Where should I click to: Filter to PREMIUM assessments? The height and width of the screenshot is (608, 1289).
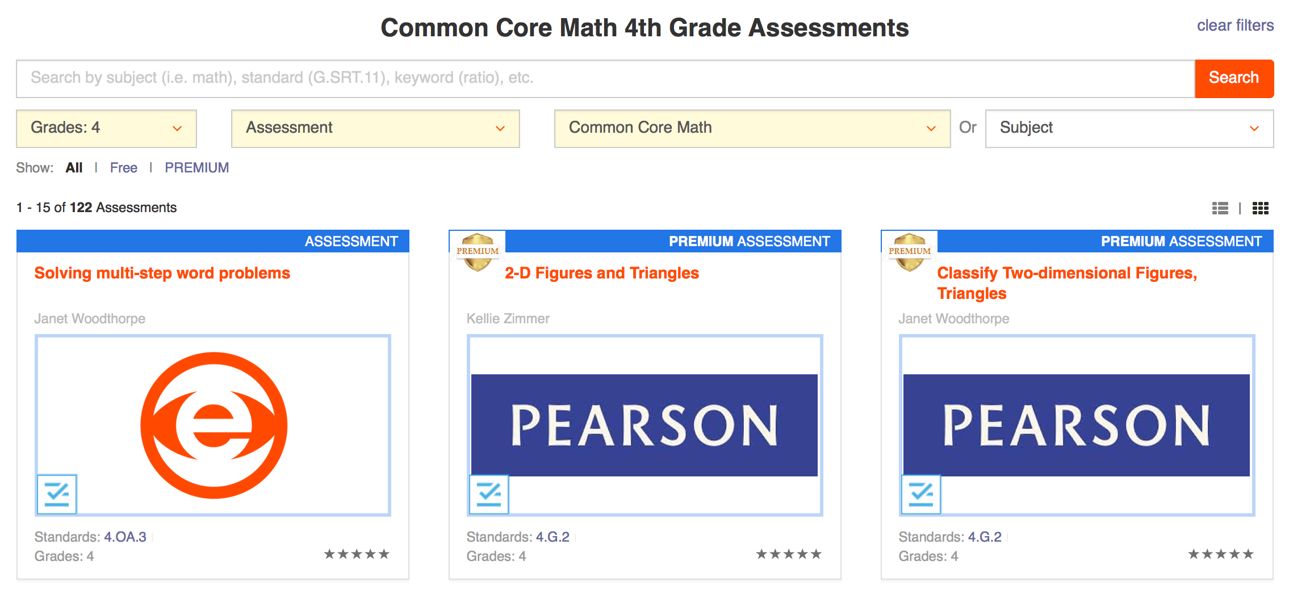point(197,168)
